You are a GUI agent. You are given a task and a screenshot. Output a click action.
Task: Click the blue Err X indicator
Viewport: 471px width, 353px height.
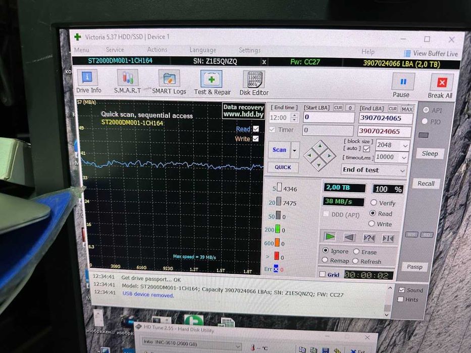(x=276, y=269)
